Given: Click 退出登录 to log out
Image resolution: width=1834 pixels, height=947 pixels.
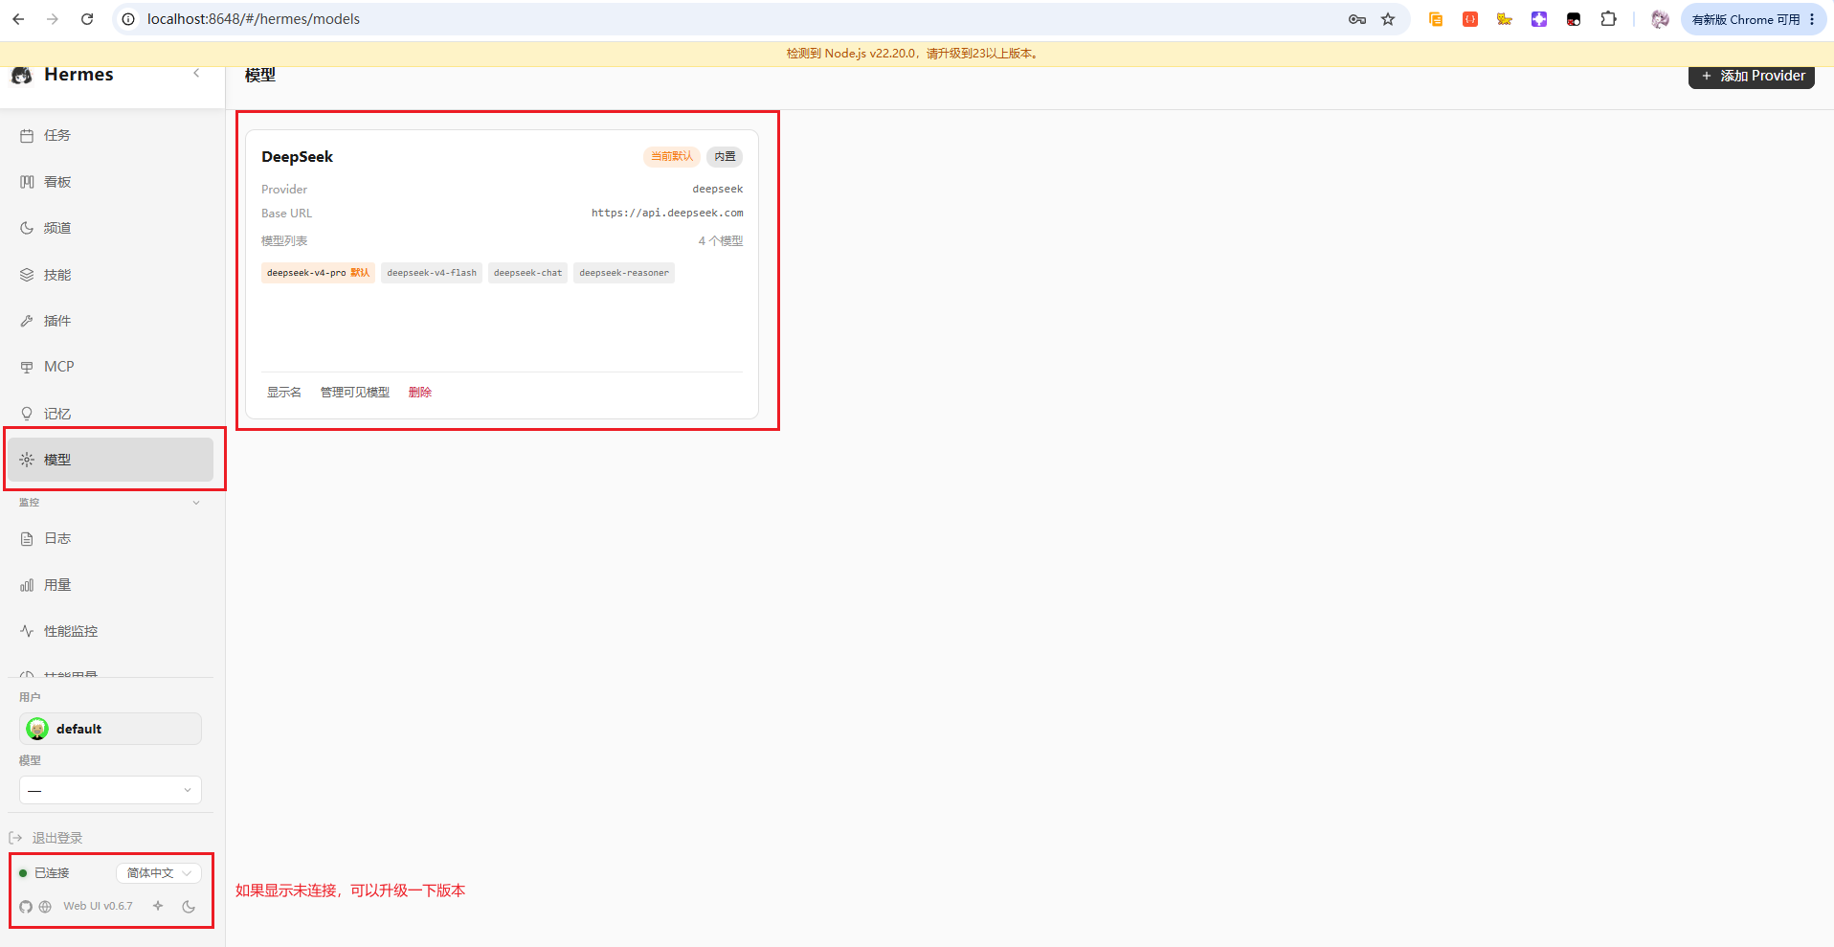Looking at the screenshot, I should click(47, 838).
